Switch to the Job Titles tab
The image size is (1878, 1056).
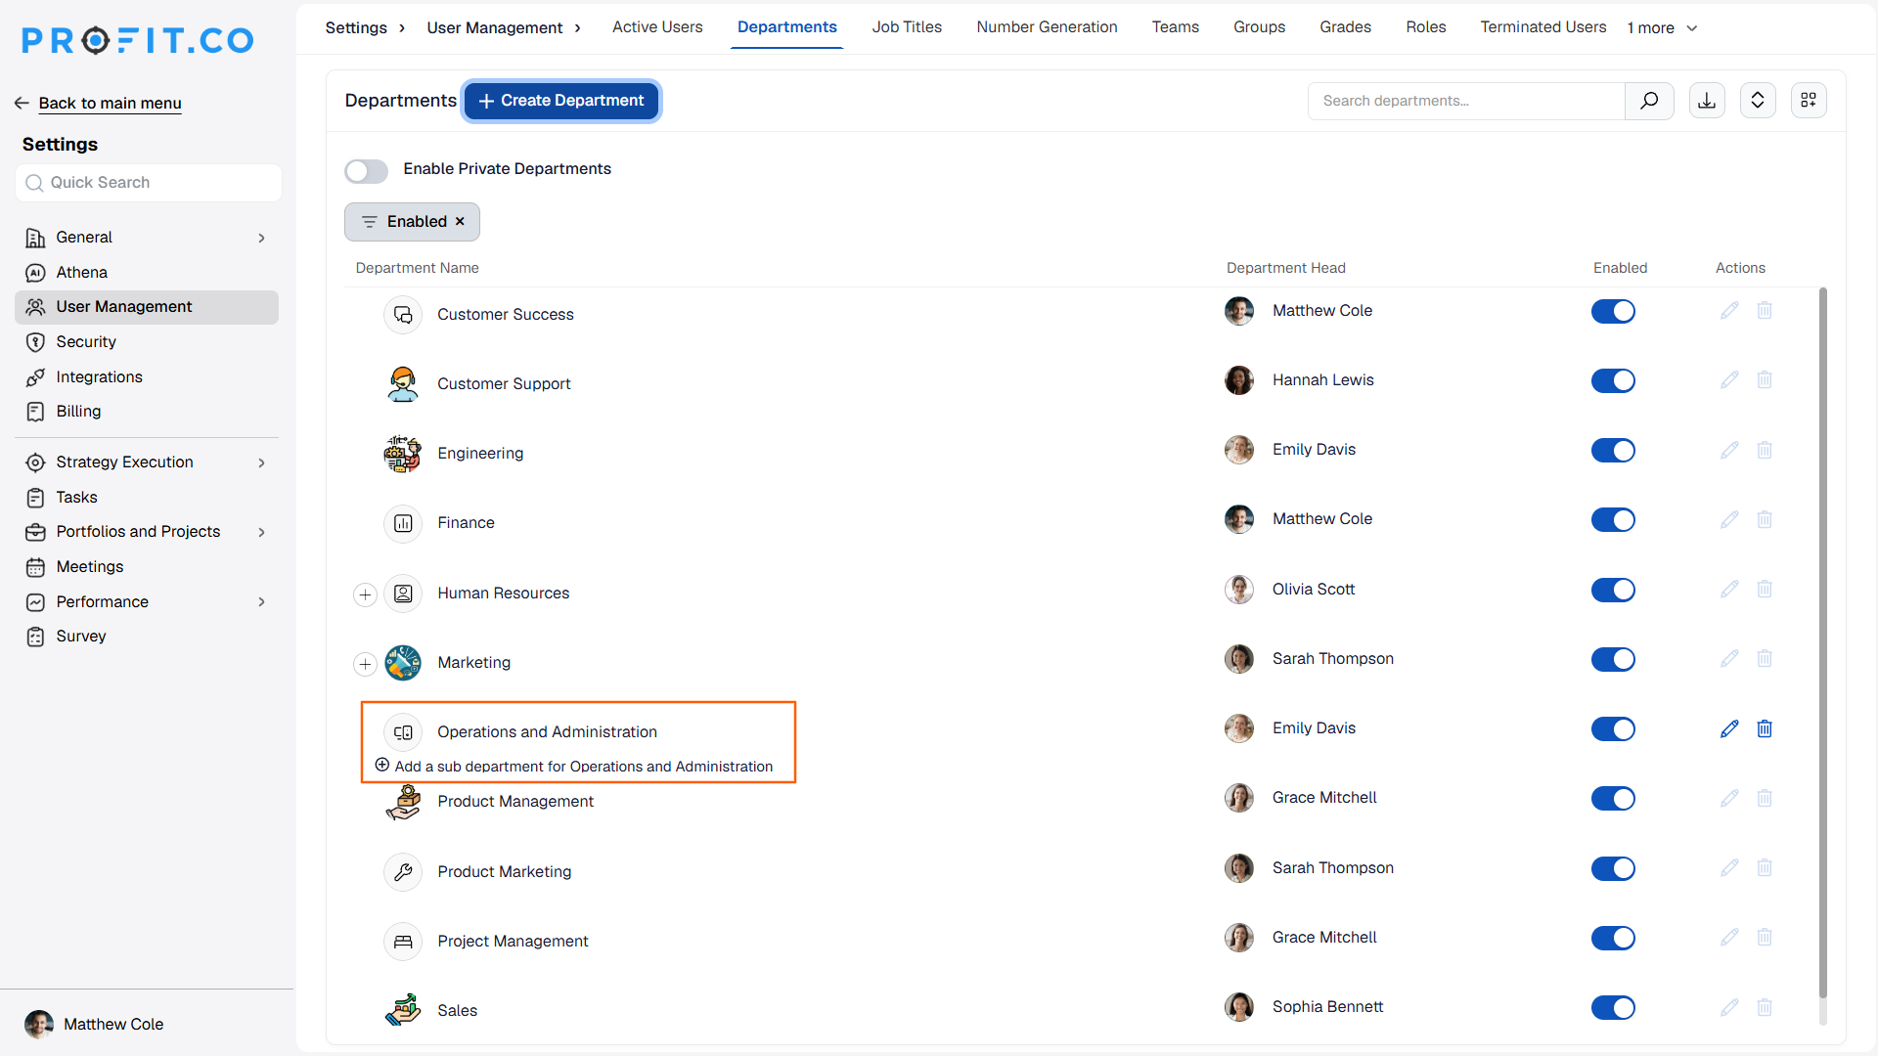pos(907,27)
